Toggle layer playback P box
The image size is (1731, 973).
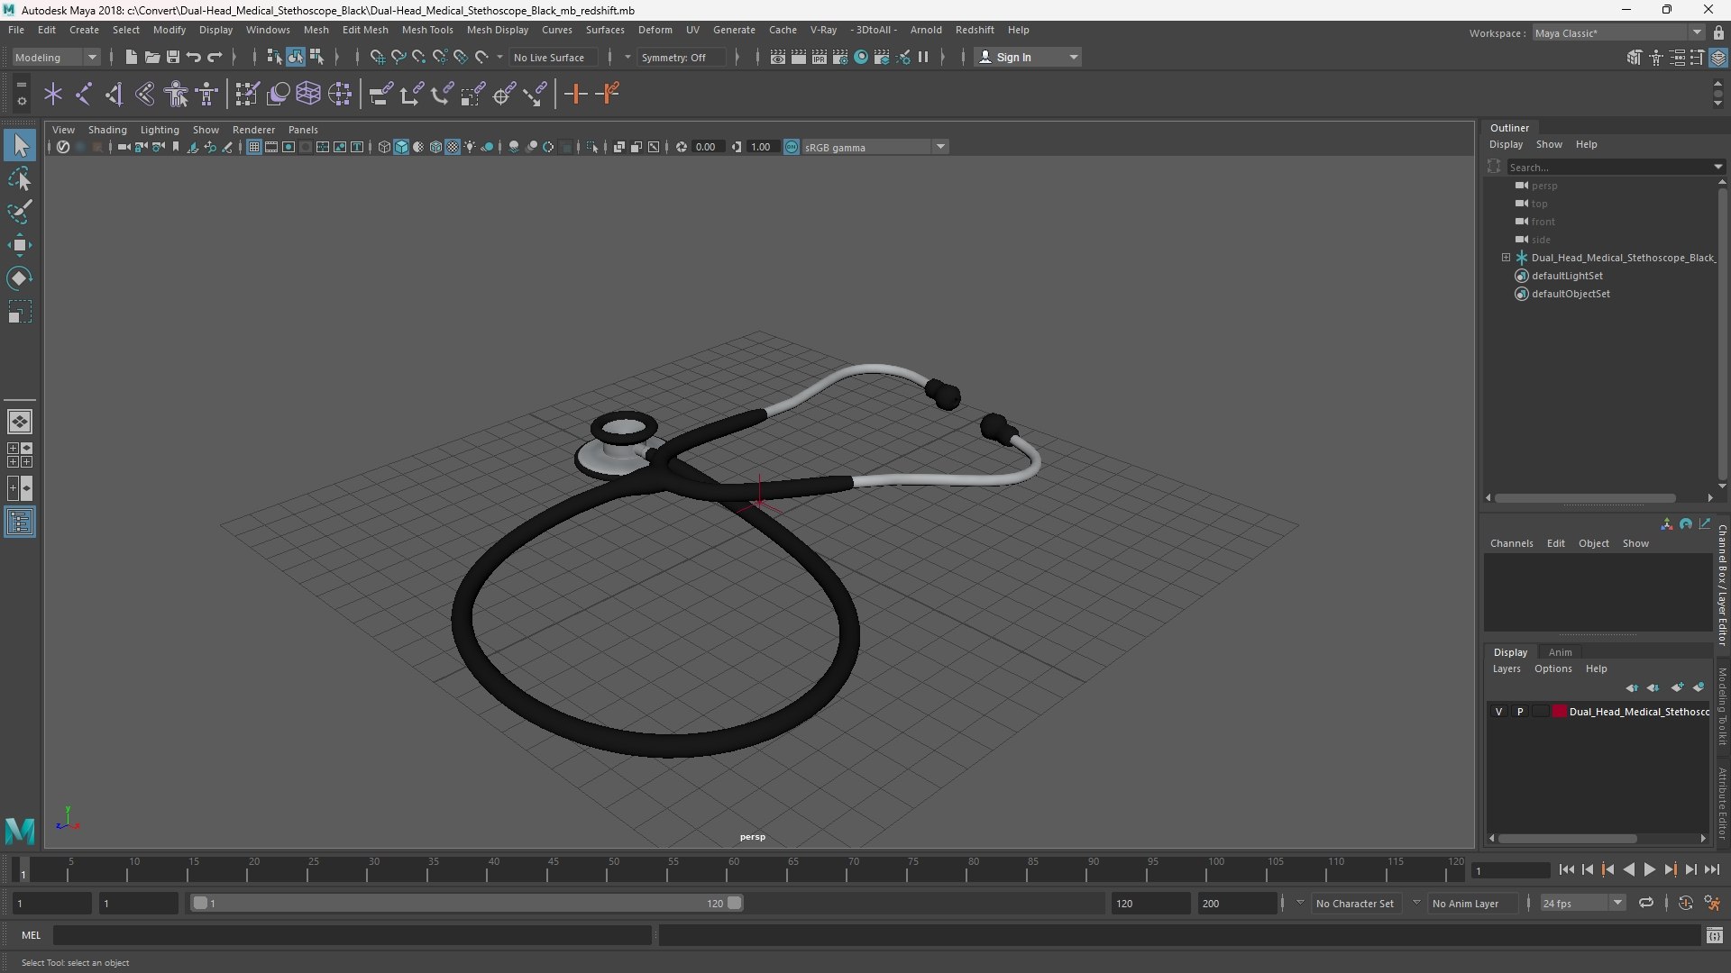[1520, 712]
